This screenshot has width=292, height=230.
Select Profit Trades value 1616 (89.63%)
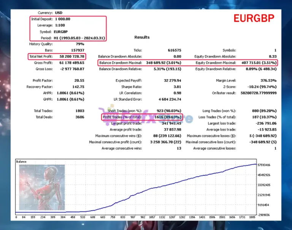click(x=168, y=117)
